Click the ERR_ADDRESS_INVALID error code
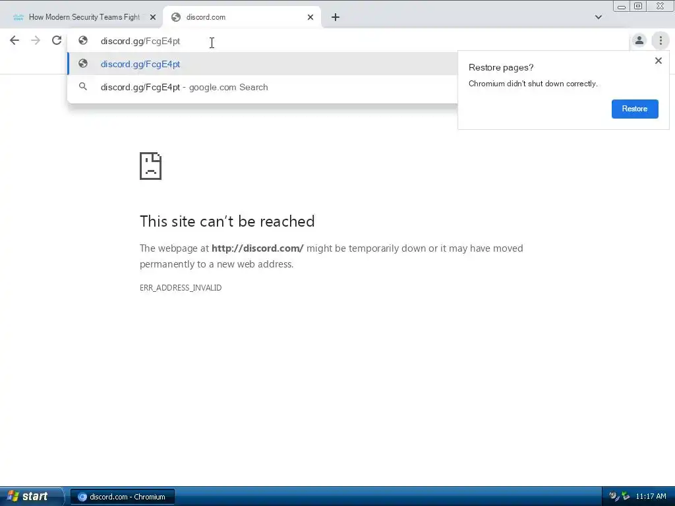The height and width of the screenshot is (506, 675). pos(181,288)
